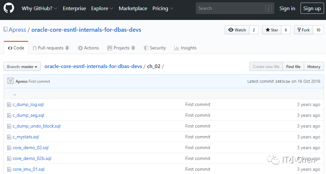Expand the Why GitHub? menu

pos(39,9)
